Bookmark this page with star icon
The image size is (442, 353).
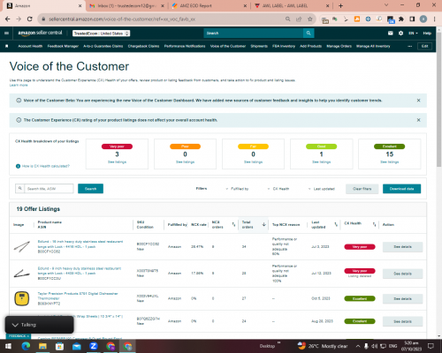point(310,19)
